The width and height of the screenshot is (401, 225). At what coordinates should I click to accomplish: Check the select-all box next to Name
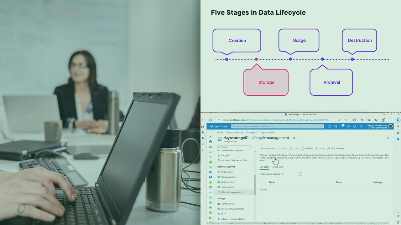click(263, 182)
